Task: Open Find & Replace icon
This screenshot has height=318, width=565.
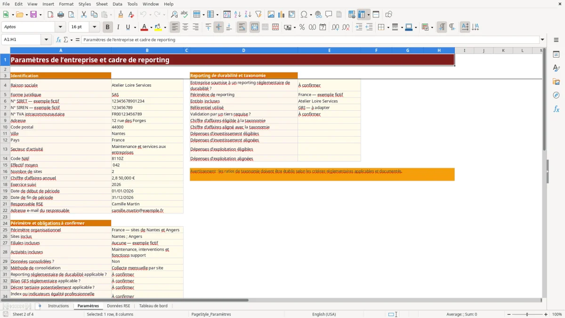Action: (x=174, y=15)
